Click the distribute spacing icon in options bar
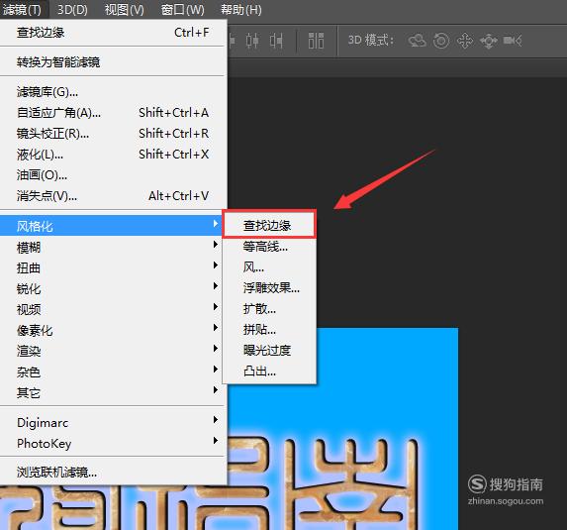This screenshot has height=530, width=567. click(316, 41)
